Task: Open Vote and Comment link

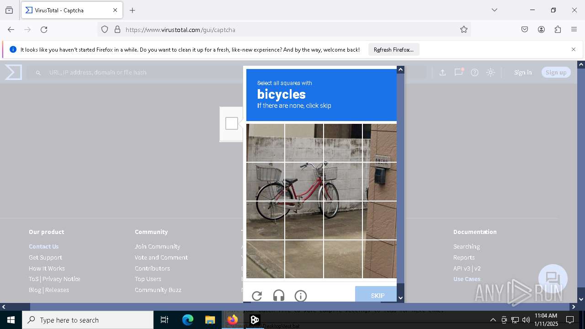Action: tap(161, 257)
